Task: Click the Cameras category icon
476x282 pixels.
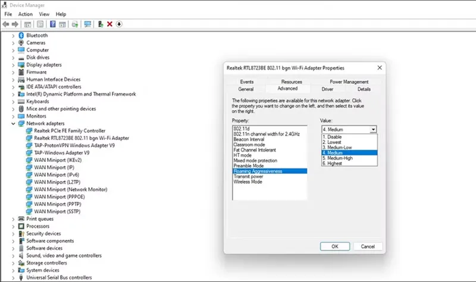Action: [x=21, y=43]
